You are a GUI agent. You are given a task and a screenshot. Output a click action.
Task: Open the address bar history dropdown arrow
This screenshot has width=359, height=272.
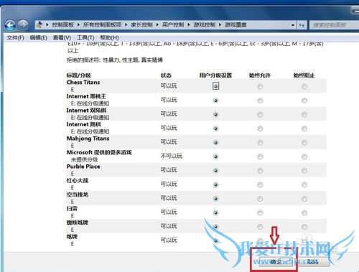pos(293,25)
